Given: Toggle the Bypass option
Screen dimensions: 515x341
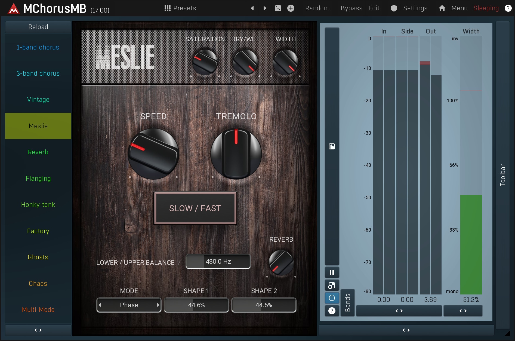Looking at the screenshot, I should 351,8.
